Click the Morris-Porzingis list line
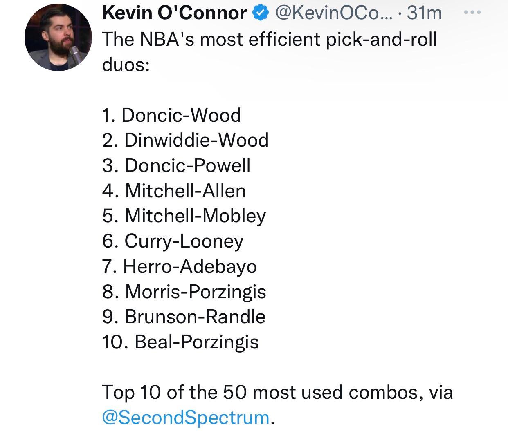 pos(184,291)
